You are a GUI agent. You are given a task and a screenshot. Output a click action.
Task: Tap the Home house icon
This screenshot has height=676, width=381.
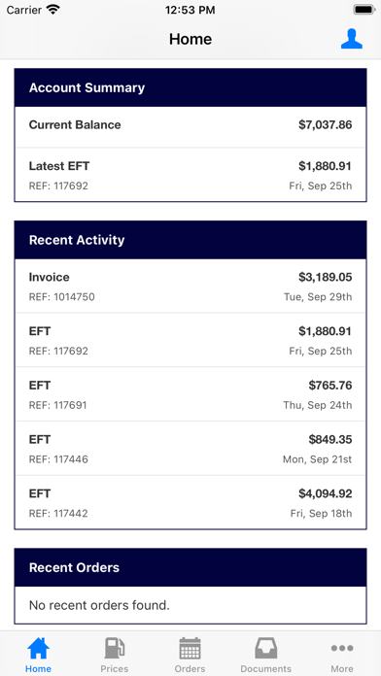pyautogui.click(x=39, y=648)
